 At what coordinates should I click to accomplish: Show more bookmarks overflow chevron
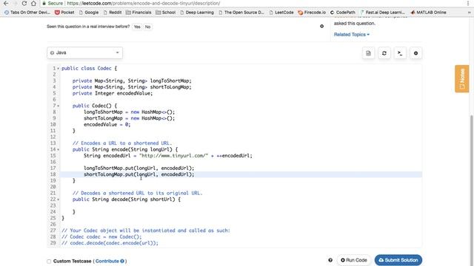pos(469,13)
